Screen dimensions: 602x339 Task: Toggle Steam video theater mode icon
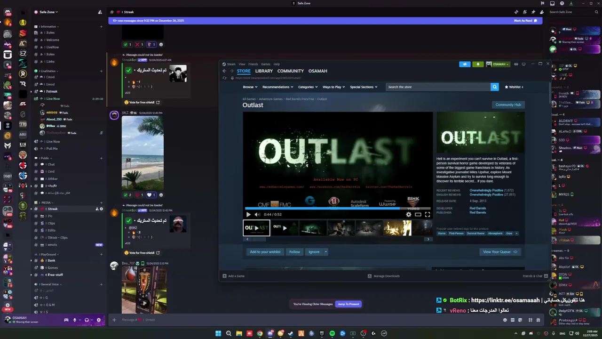418,214
